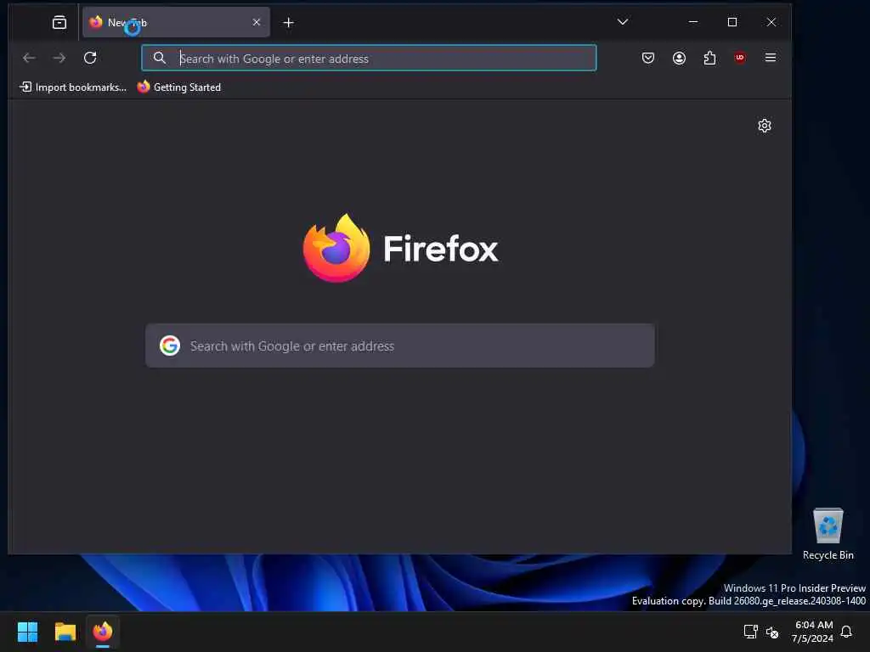
Task: Open the Firefox View recent browsing icon
Action: (x=59, y=22)
